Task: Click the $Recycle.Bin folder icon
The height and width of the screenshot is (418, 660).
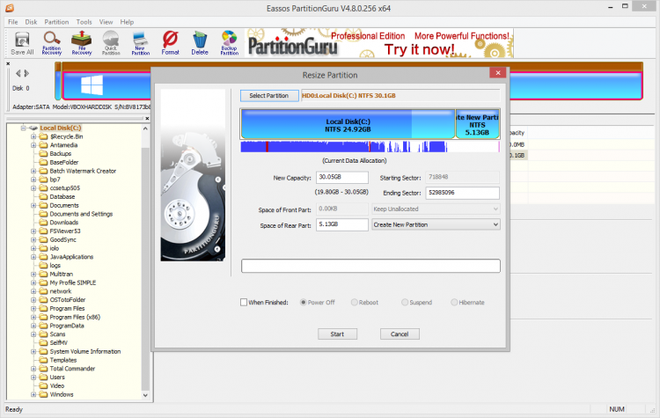Action: (x=43, y=136)
